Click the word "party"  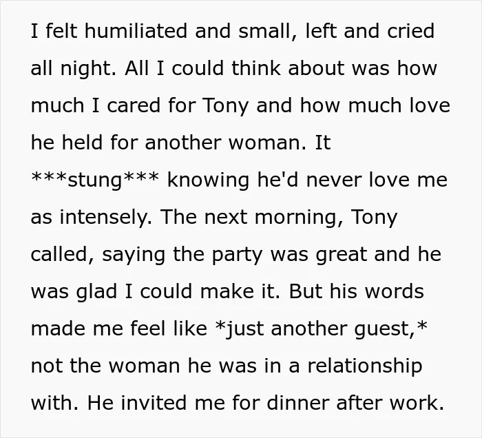[237, 255]
